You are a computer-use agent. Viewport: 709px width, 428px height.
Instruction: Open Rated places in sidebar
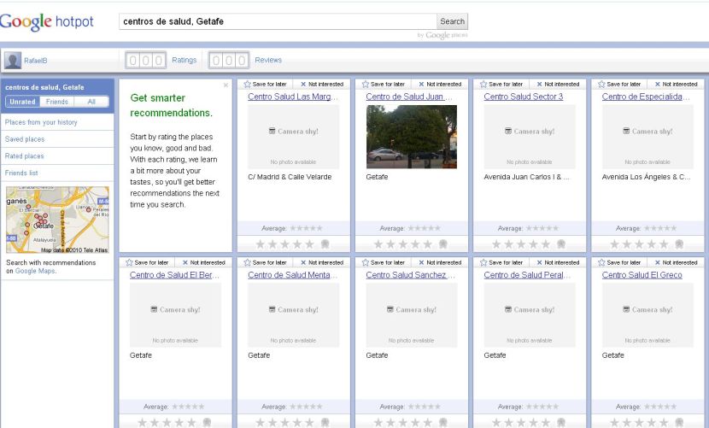coord(25,156)
